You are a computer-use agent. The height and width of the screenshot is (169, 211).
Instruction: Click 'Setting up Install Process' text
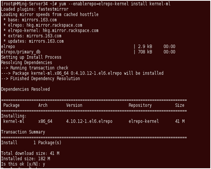[x=31, y=57]
